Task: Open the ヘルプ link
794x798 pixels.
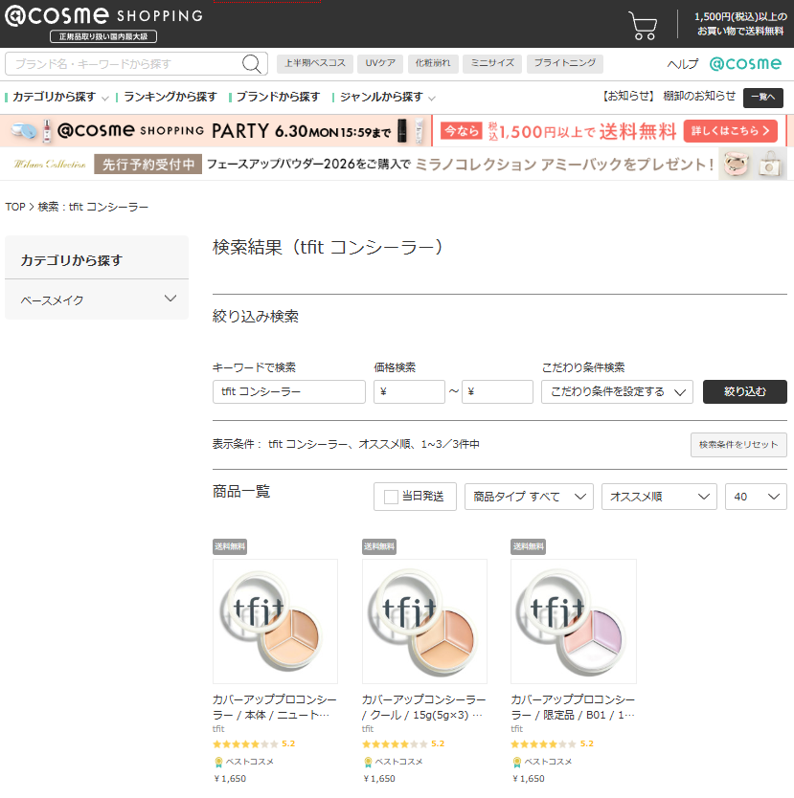Action: 683,64
